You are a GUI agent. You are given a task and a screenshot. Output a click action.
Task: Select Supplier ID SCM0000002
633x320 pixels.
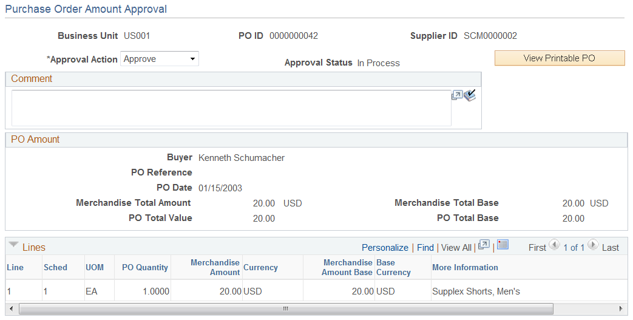[x=490, y=36]
